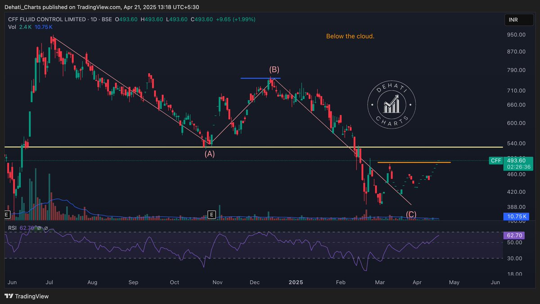The width and height of the screenshot is (540, 304).
Task: Click the Feb time axis label
Action: 341,282
